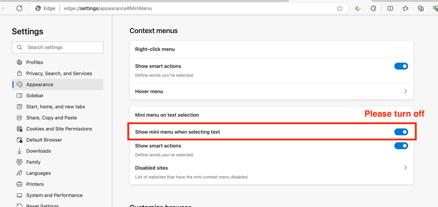Disable Show smart actions under Right-click menu
The height and width of the screenshot is (207, 438).
(x=401, y=66)
